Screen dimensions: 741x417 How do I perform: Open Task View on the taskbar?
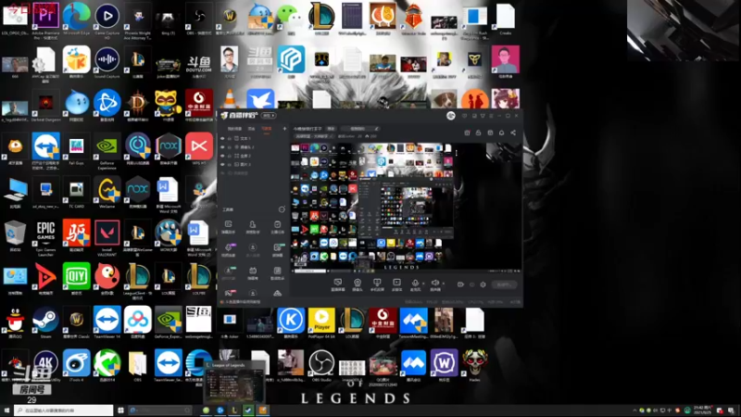coord(121,411)
